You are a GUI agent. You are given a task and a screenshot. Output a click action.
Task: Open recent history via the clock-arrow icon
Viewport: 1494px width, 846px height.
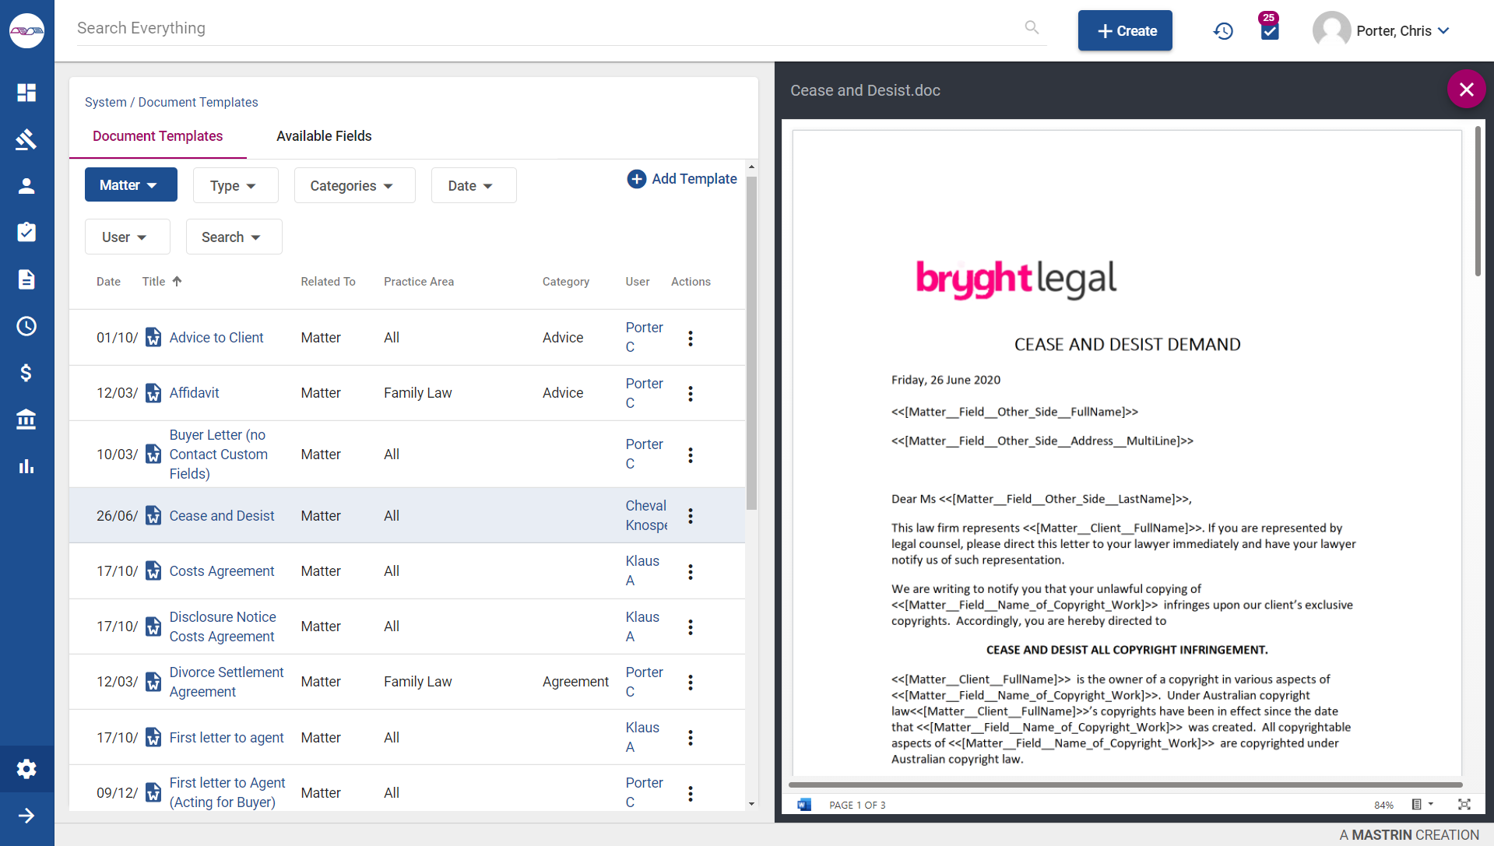1222,30
